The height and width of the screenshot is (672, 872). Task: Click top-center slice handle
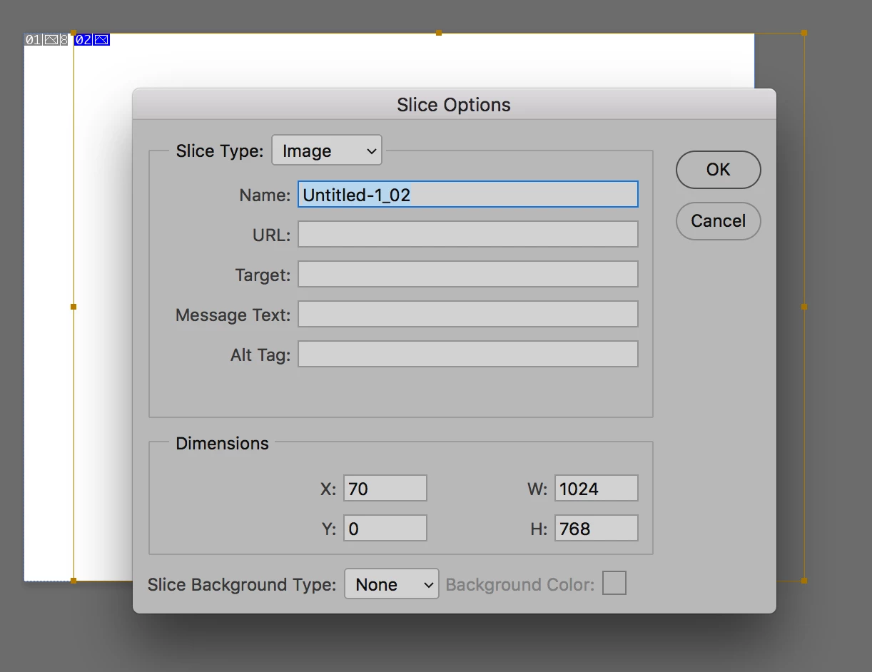tap(439, 33)
